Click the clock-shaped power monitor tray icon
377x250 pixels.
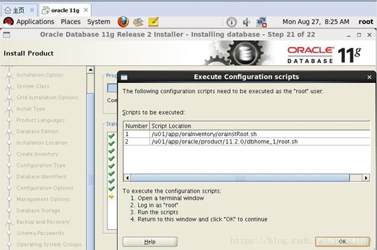pyautogui.click(x=231, y=22)
